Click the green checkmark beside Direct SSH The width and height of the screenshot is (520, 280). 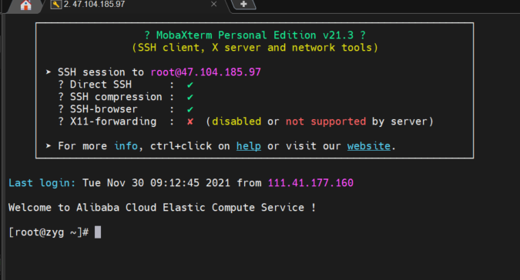click(x=190, y=85)
